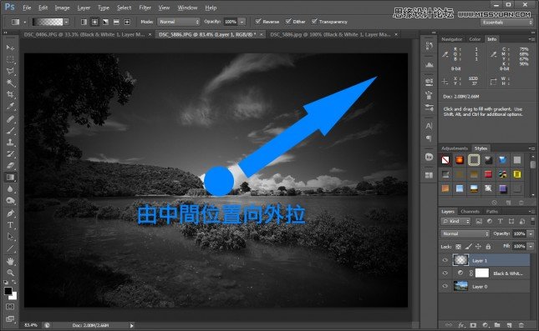Image resolution: width=539 pixels, height=331 pixels.
Task: Select the Brush tool
Action: click(10, 131)
